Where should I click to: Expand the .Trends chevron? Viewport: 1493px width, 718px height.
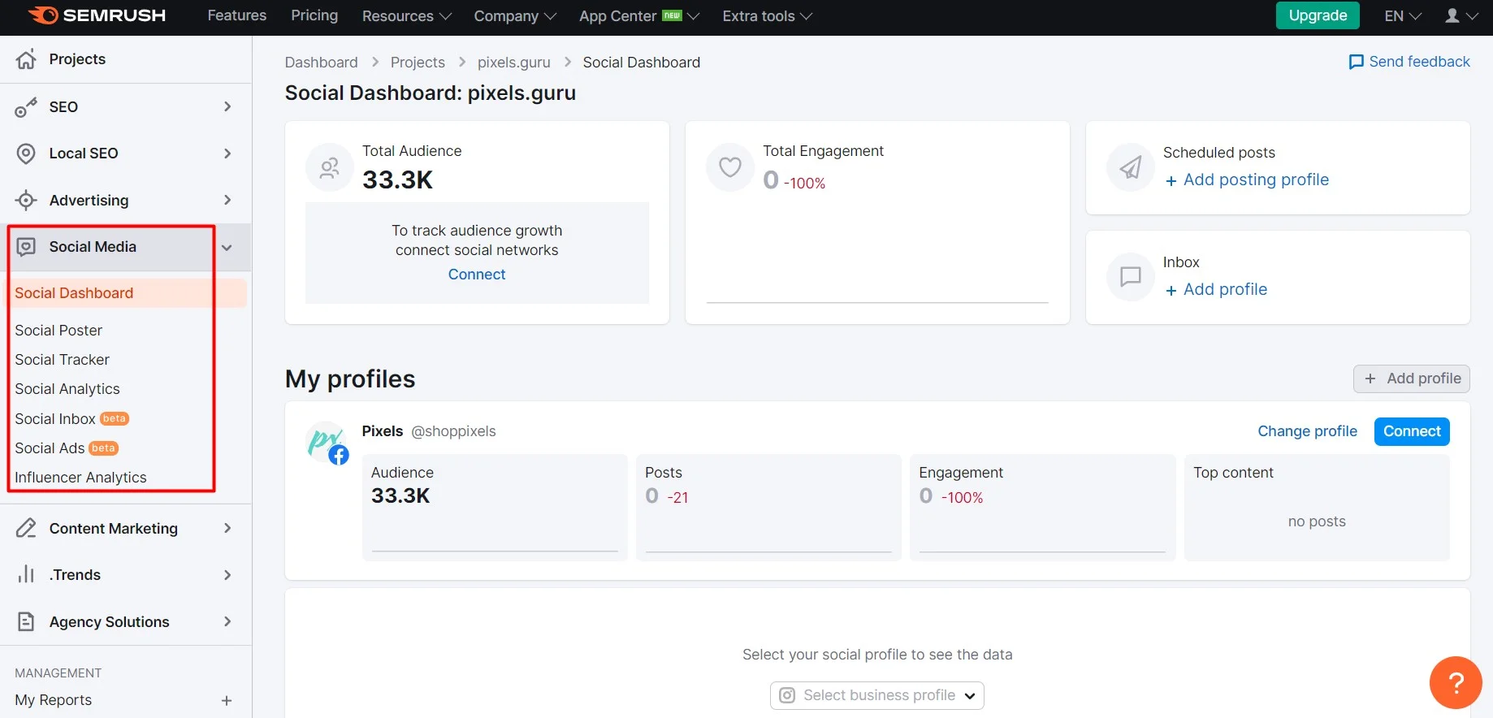227,574
